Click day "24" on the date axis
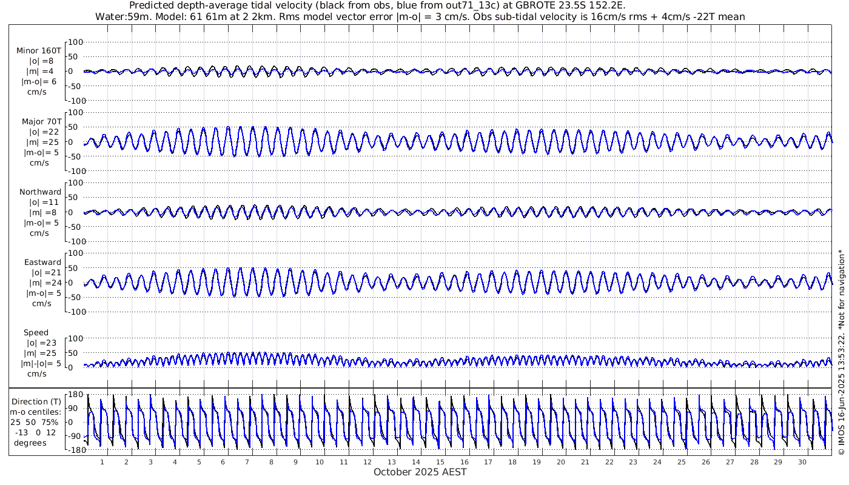 point(657,462)
